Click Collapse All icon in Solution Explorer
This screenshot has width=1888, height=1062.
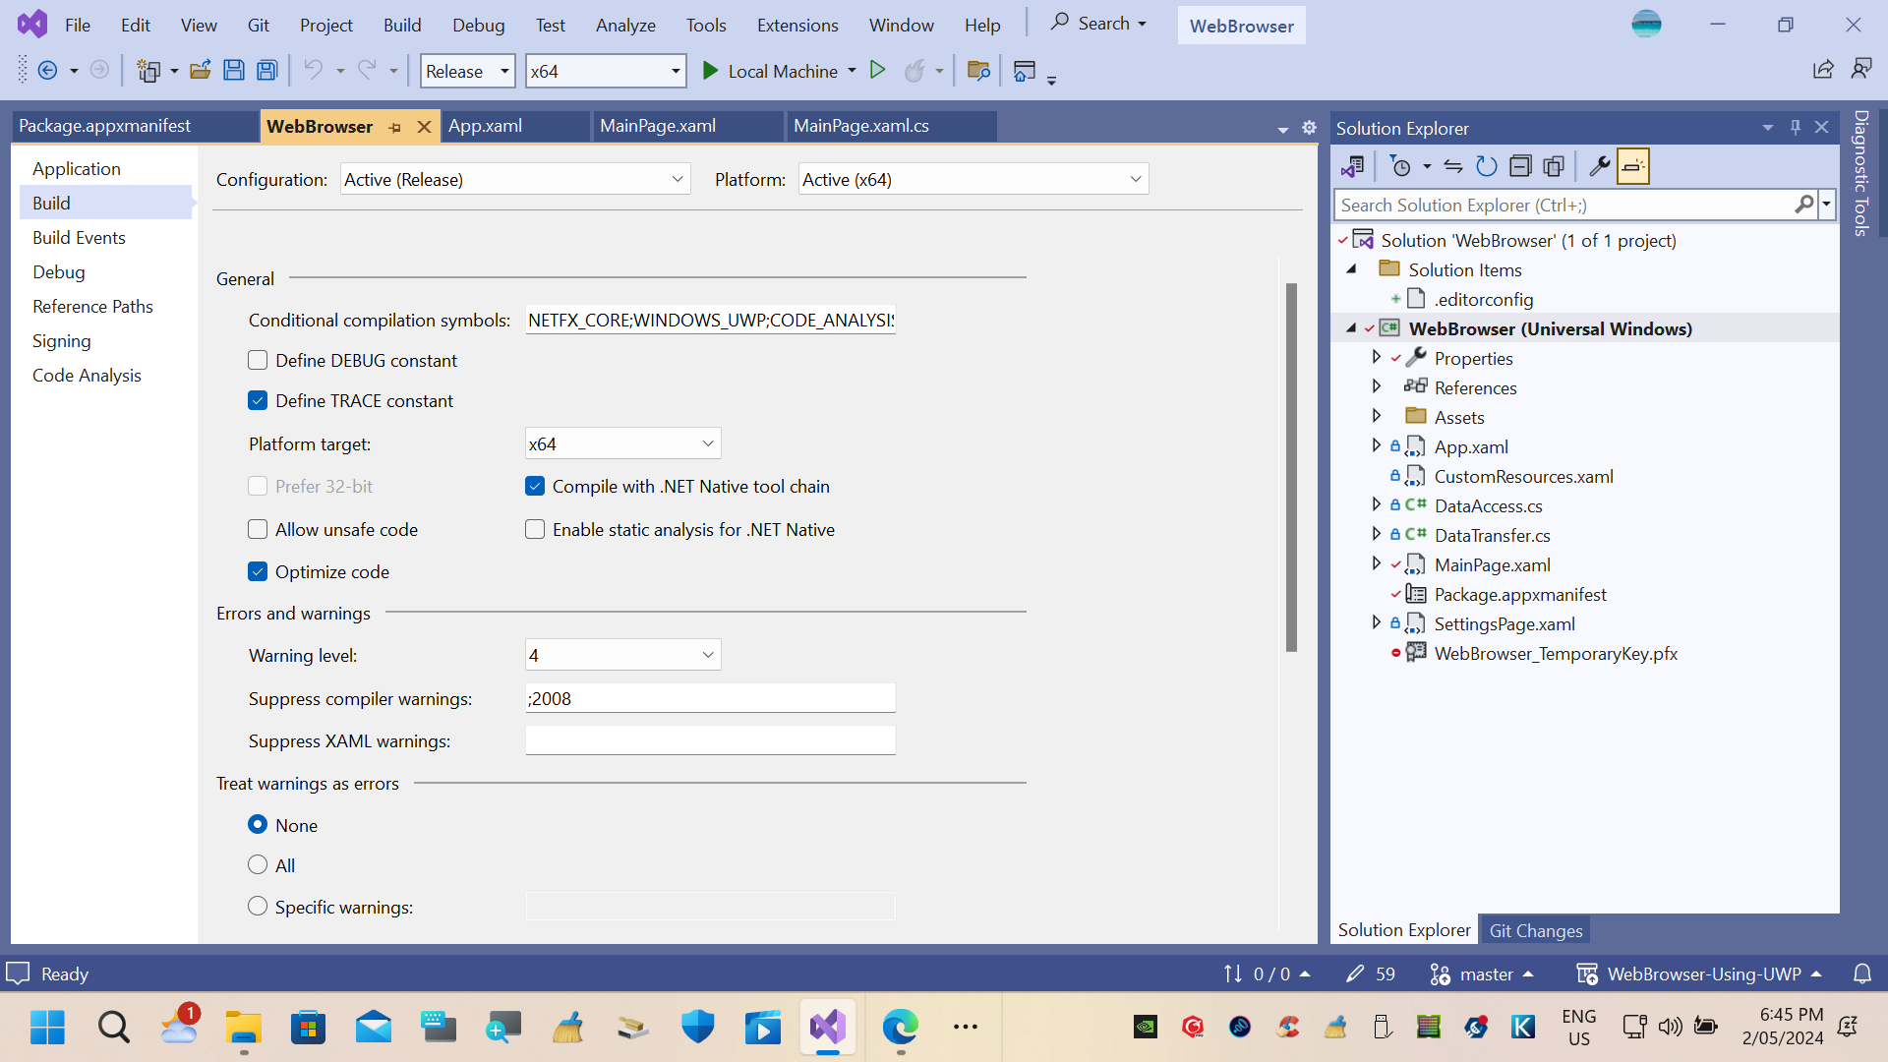click(x=1520, y=166)
